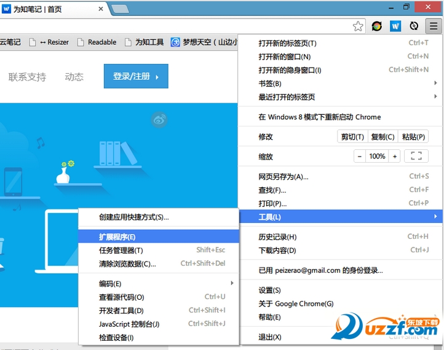The image size is (444, 350).
Task: Click the Weibo icon on the page
Action: (x=159, y=120)
